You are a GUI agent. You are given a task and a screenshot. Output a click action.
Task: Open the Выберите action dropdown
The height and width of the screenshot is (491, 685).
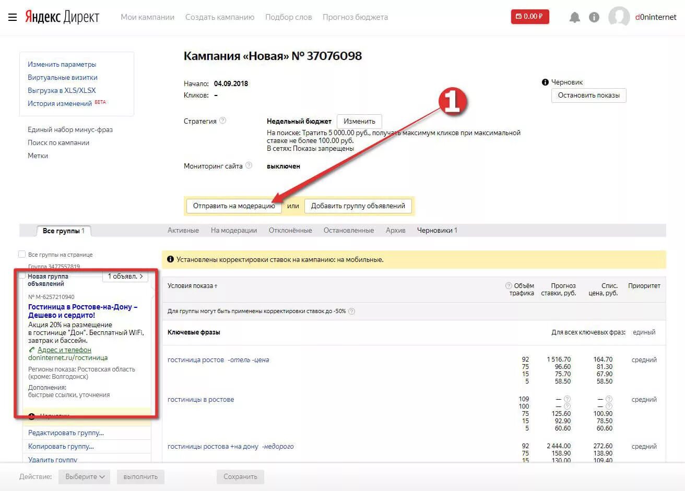point(85,476)
